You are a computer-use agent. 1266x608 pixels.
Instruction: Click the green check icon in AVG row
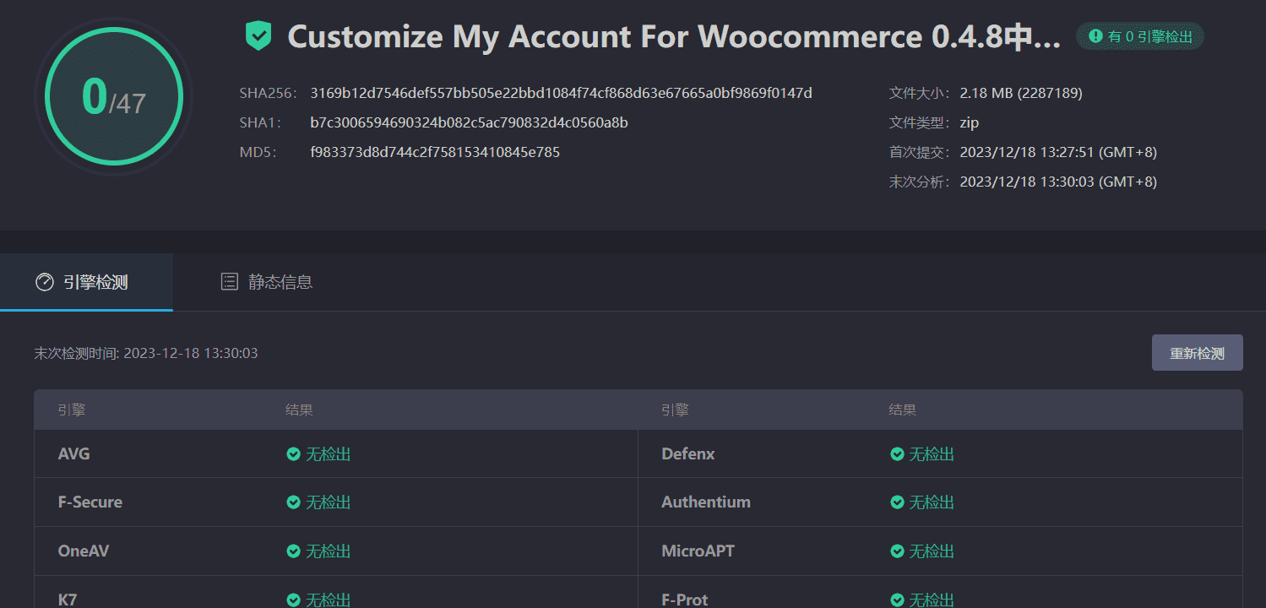coord(293,454)
